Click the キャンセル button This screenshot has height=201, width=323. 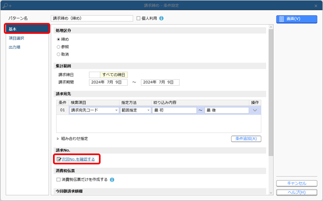[297, 184]
